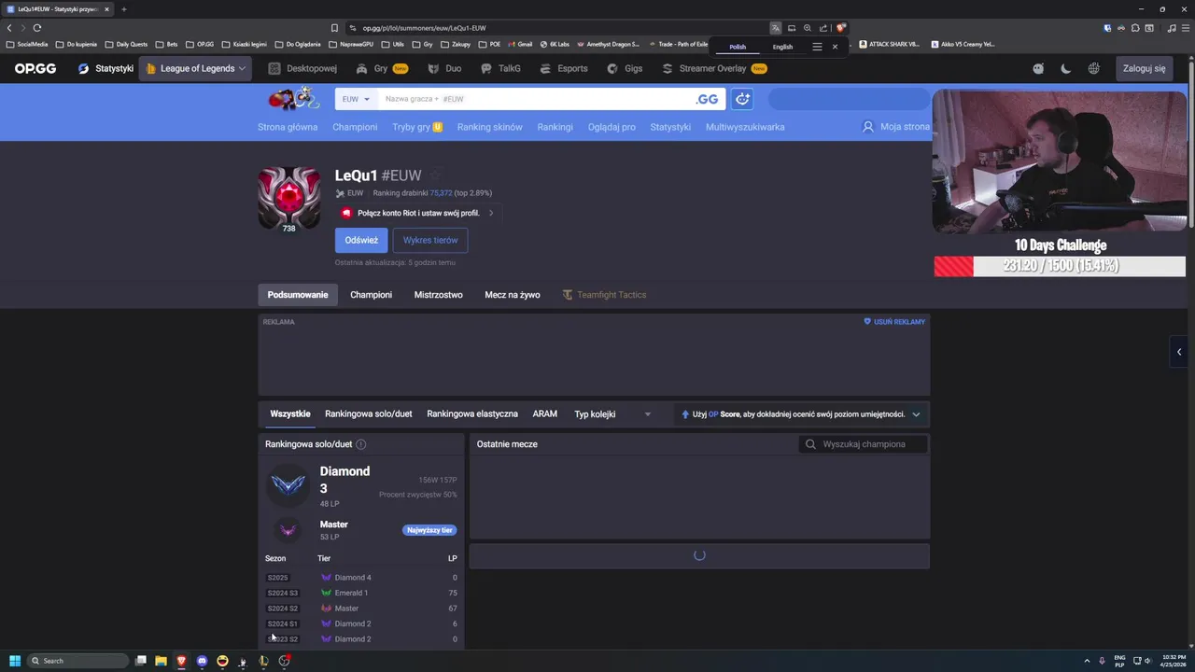Click the Brave Shields lion icon
1195x672 pixels.
(840, 28)
